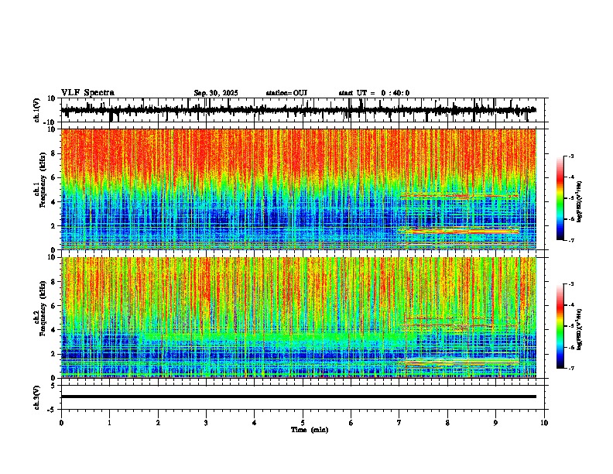
Task: Click the ch.1 spectrogram color scale bar
Action: [560, 198]
